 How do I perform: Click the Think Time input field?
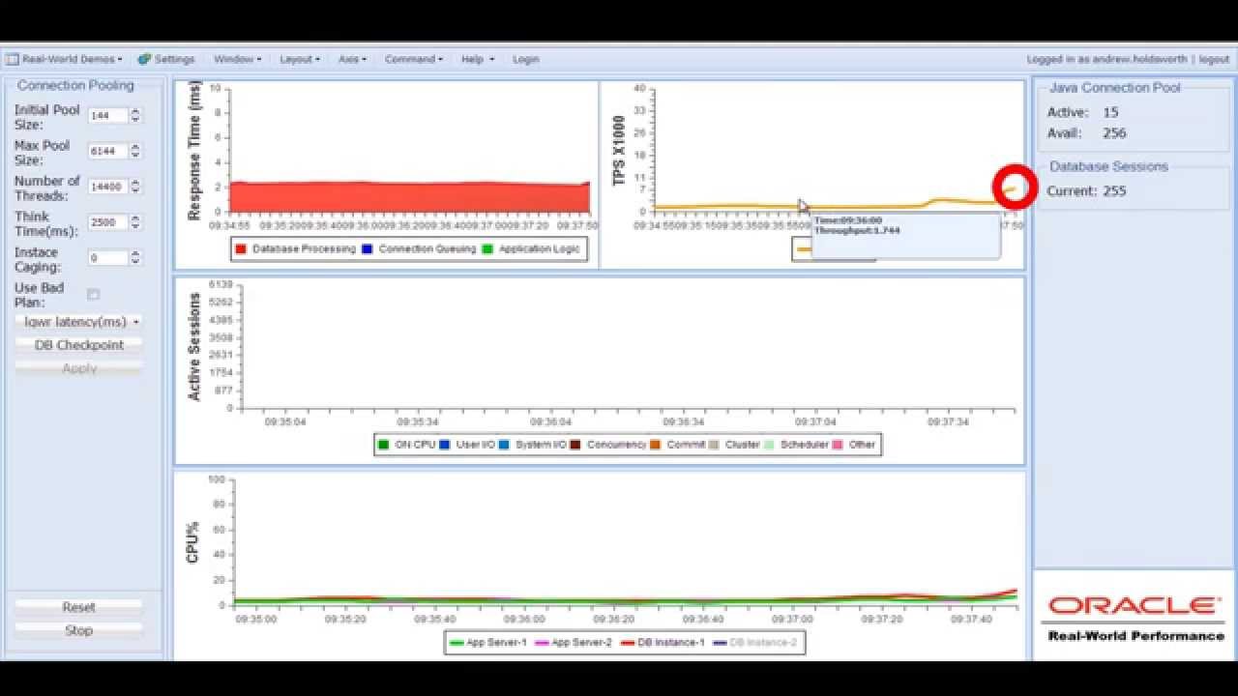(107, 222)
